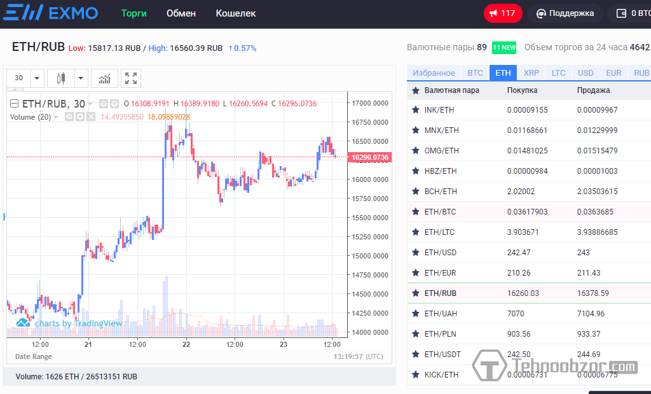The image size is (651, 394).
Task: Click the EXMO logo
Action: click(51, 13)
